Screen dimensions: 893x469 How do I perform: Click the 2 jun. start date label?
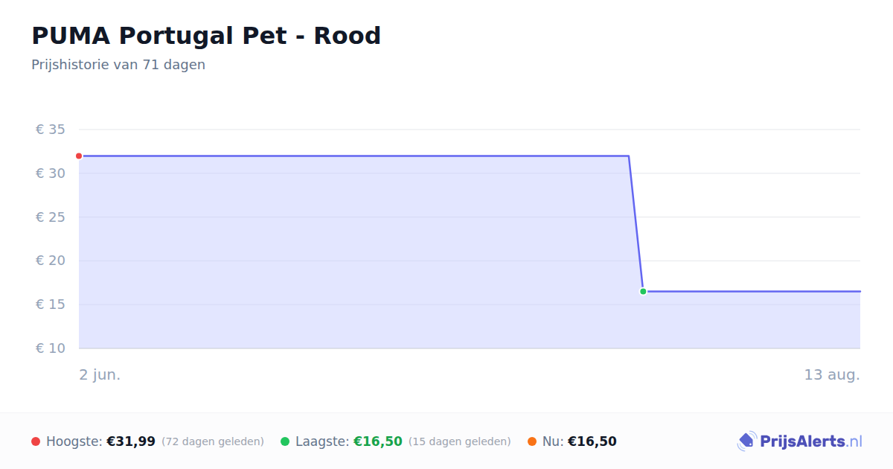coord(100,374)
